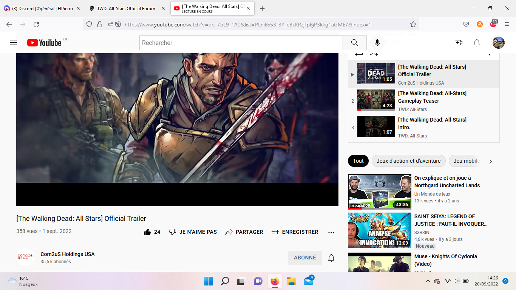Click the Rechercher search input field
The height and width of the screenshot is (290, 516).
coord(241,43)
